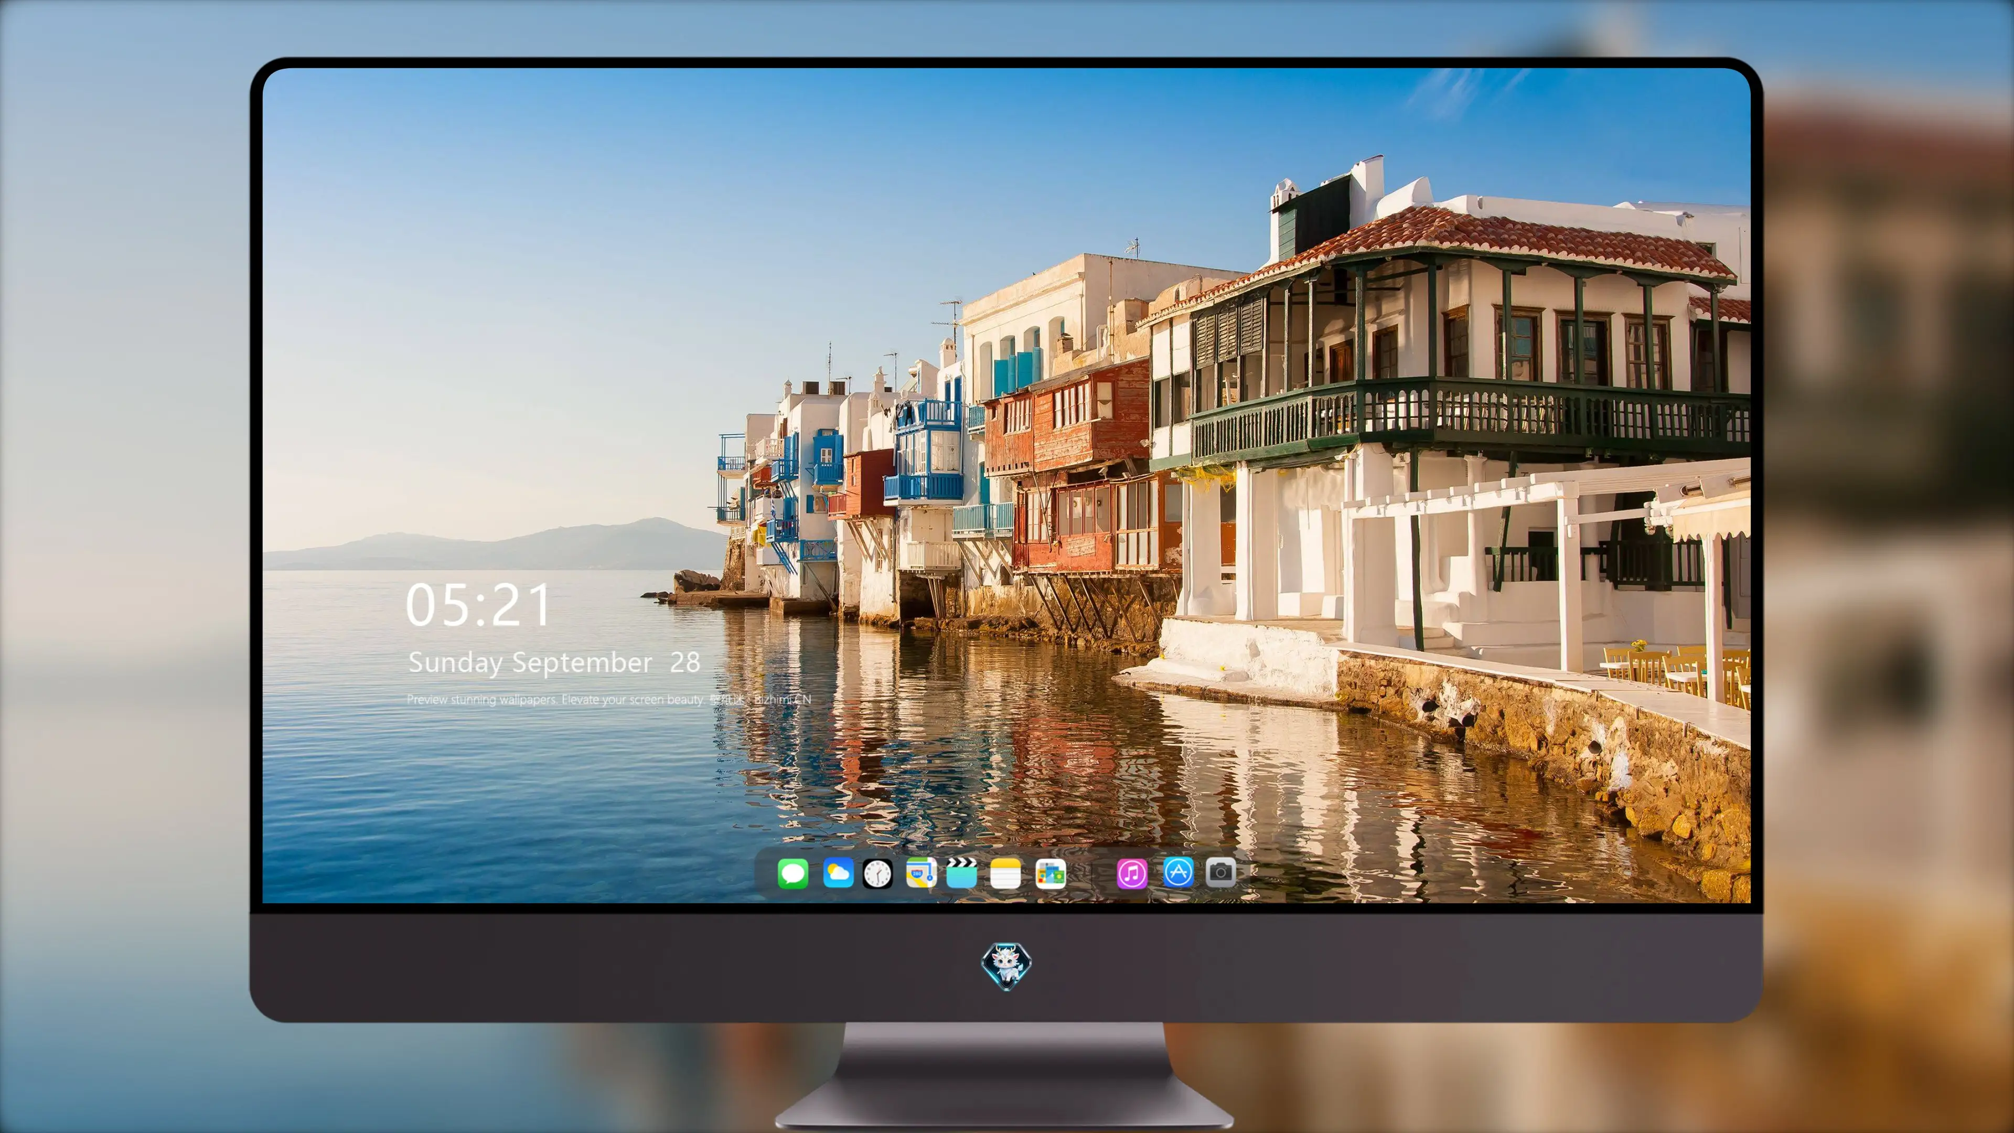Open the pink iTunes music app

click(x=1131, y=873)
